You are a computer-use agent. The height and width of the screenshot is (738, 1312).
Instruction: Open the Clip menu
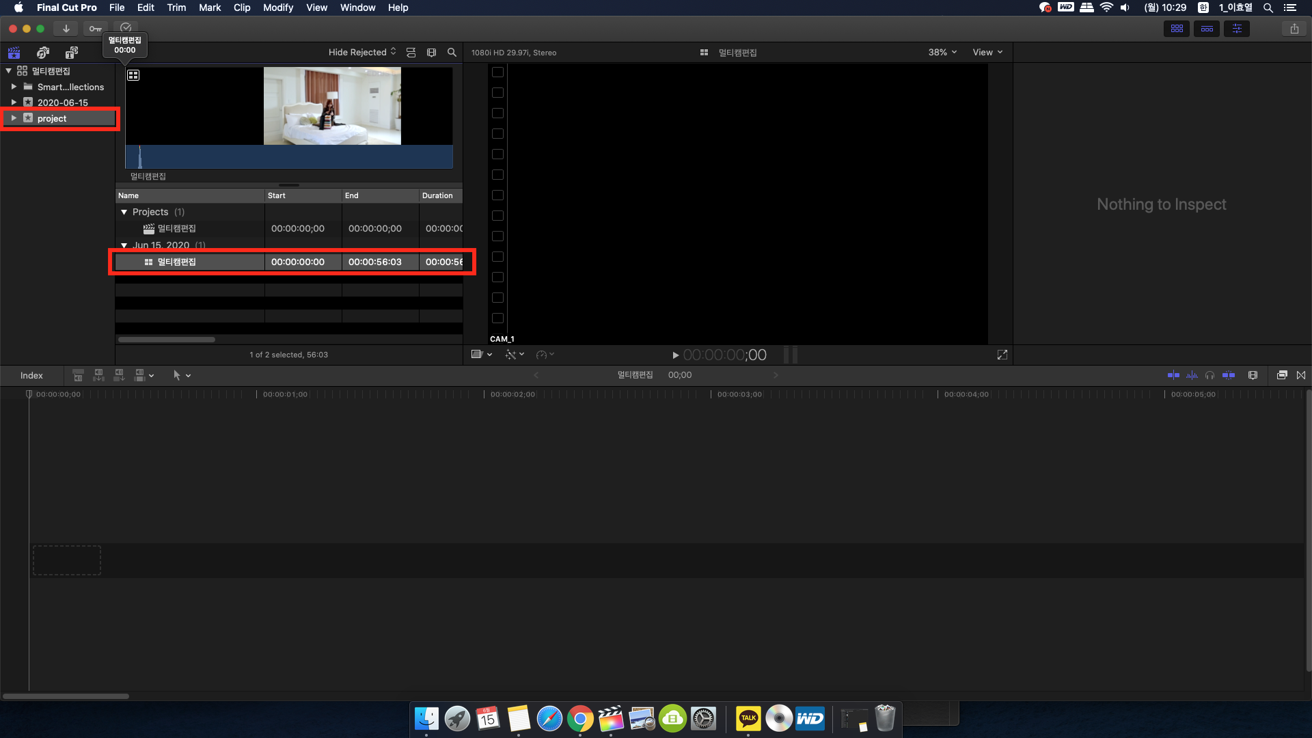[242, 8]
